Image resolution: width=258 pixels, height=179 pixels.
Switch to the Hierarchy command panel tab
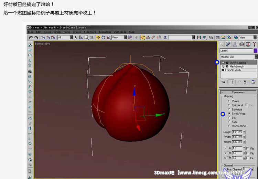(235, 44)
